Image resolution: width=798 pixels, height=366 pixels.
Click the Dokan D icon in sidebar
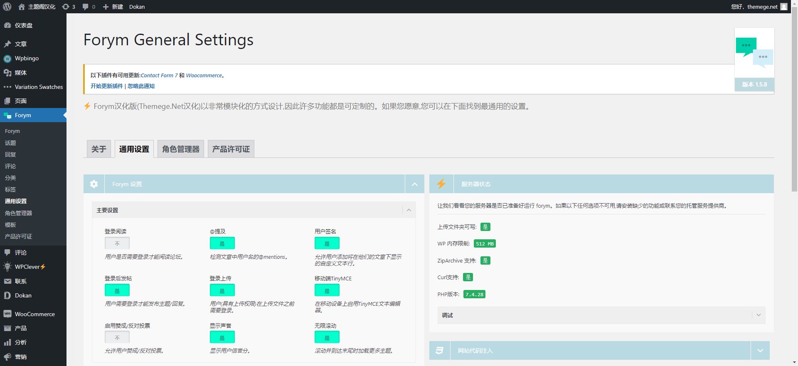tap(7, 295)
